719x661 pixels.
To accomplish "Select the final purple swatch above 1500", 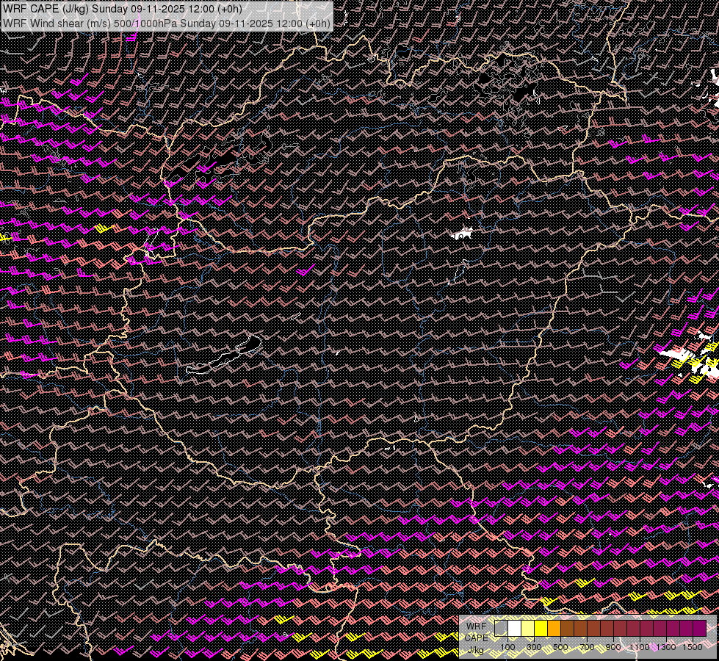I will (700, 628).
